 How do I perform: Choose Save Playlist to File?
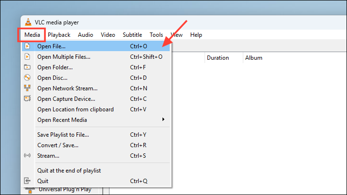click(x=63, y=135)
